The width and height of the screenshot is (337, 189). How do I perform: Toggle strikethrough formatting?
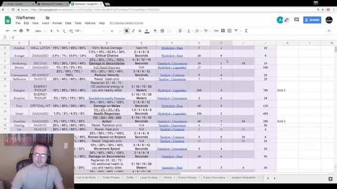140,31
